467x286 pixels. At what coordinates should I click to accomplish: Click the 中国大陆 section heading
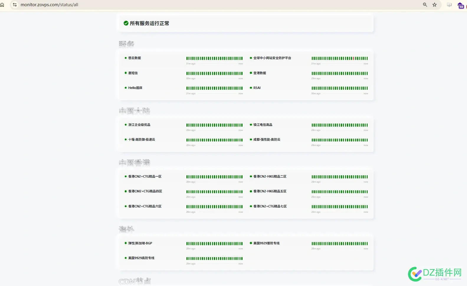[x=135, y=111]
